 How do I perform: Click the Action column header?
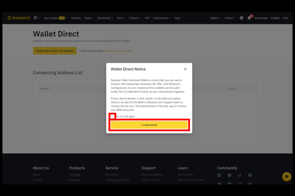pyautogui.click(x=231, y=88)
